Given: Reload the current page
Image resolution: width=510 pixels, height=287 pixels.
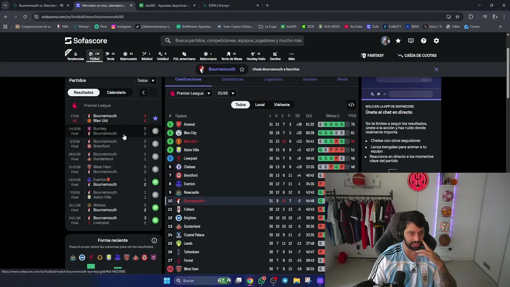Looking at the screenshot, I should pyautogui.click(x=25, y=17).
